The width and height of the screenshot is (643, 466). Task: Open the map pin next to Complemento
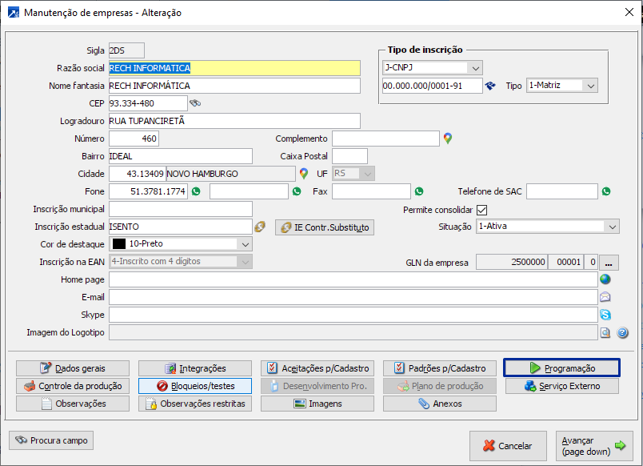pos(448,139)
